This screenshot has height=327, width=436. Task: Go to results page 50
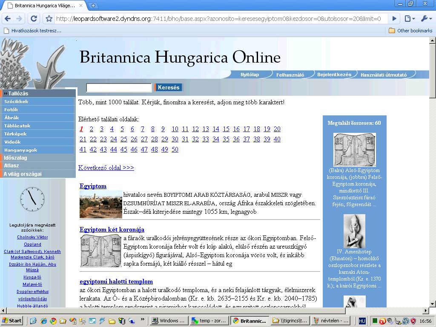coord(175,149)
